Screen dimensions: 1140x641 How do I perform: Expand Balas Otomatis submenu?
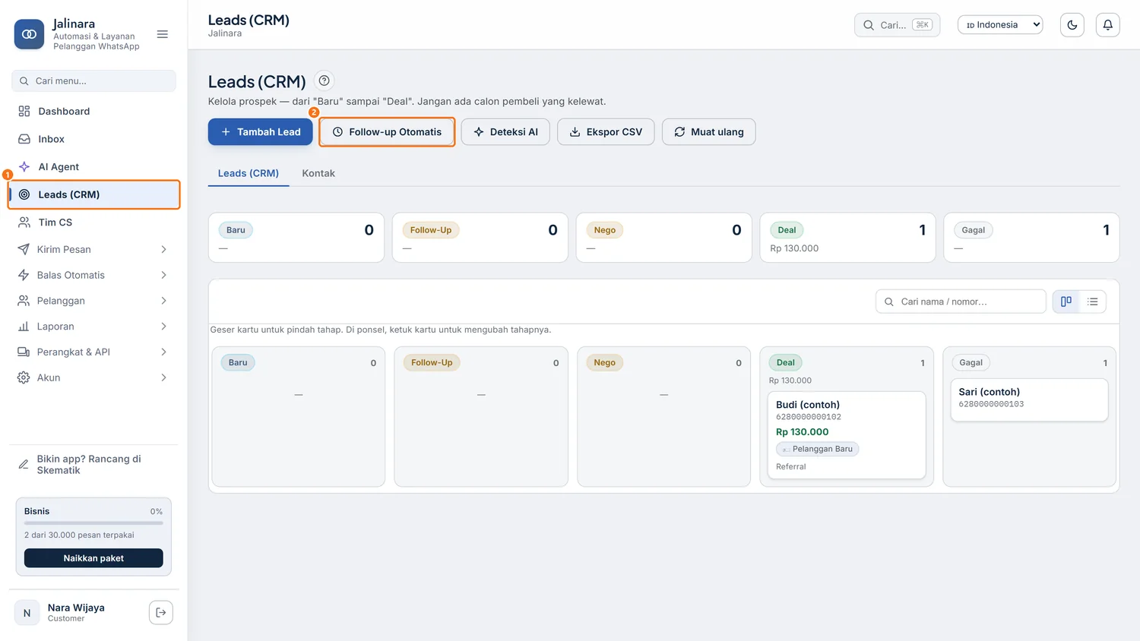pyautogui.click(x=94, y=275)
